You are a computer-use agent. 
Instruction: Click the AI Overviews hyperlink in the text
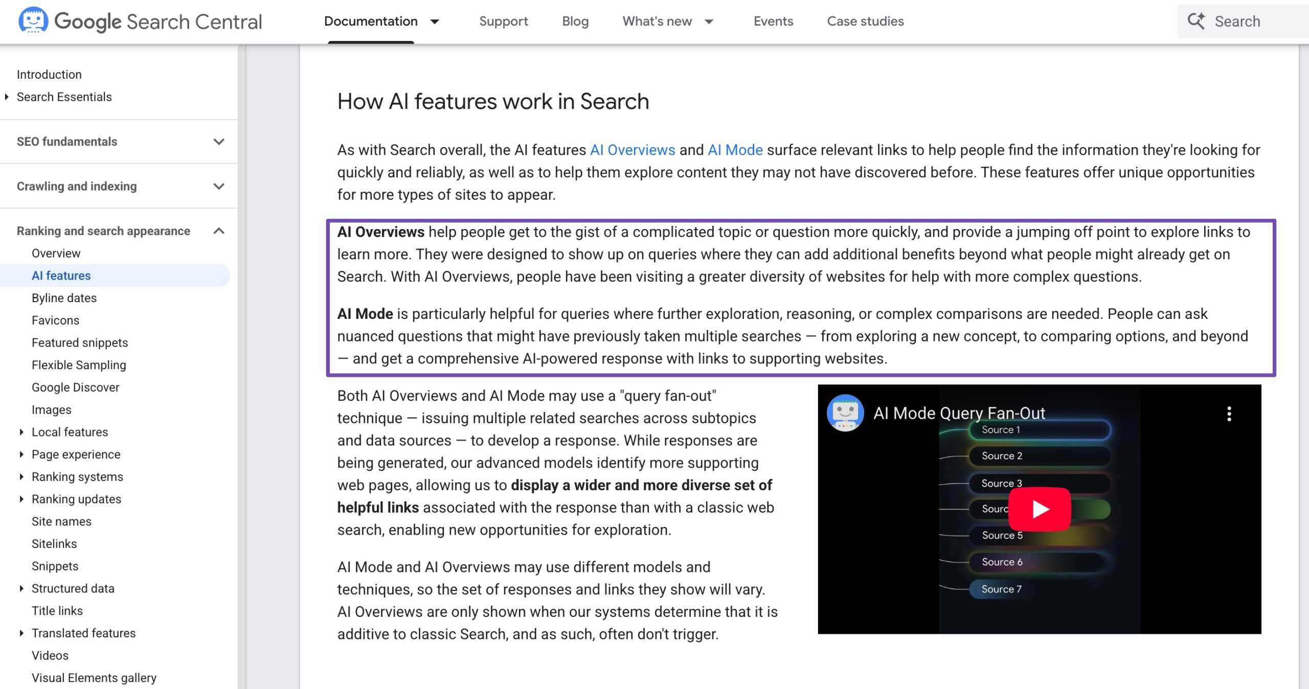coord(633,150)
